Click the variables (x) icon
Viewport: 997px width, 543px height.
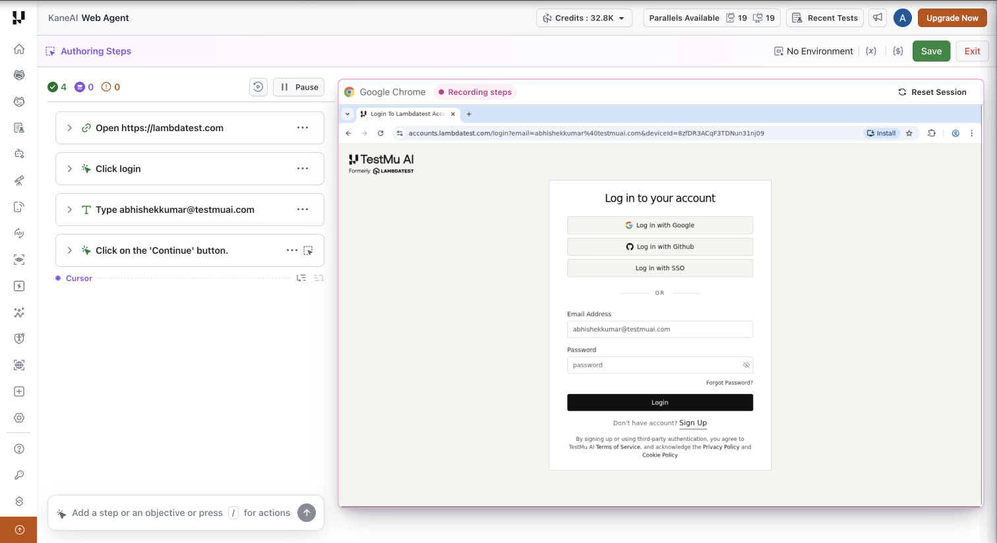pos(871,51)
